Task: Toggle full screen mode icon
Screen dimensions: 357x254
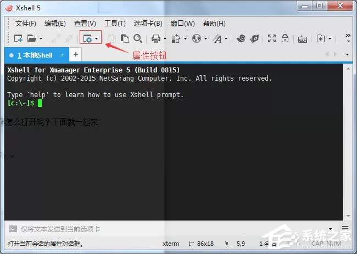Action: [272, 38]
